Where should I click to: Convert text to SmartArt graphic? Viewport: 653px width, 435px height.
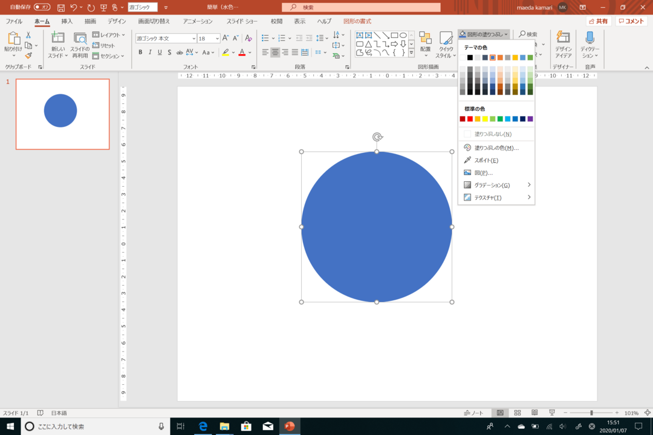pyautogui.click(x=337, y=56)
